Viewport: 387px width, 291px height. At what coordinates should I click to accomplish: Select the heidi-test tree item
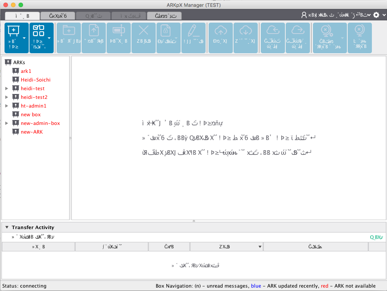33,88
